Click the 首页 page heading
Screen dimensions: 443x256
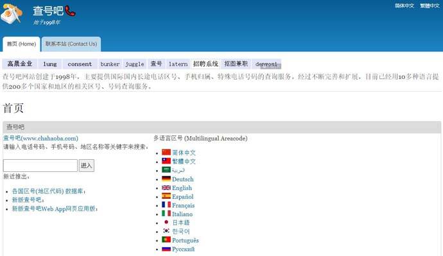click(13, 108)
